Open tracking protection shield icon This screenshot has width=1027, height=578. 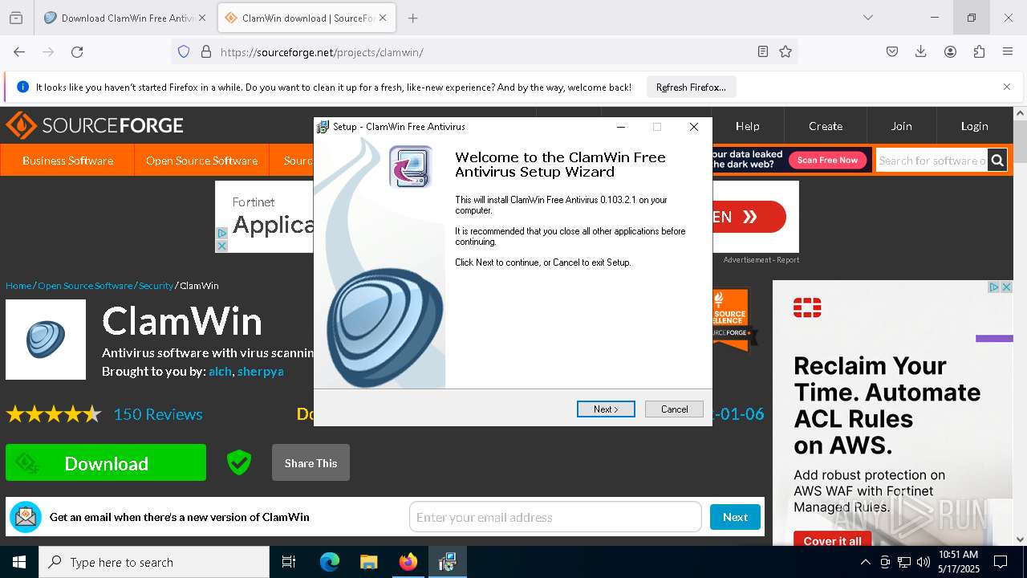184,51
